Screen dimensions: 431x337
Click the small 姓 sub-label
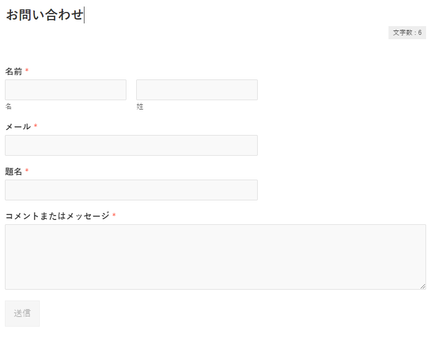click(140, 107)
